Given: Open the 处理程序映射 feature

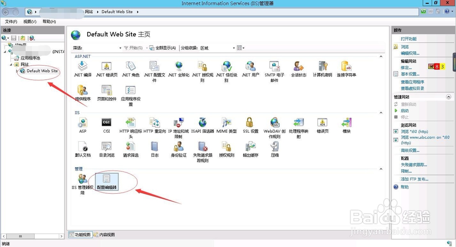Looking at the screenshot, I should tap(299, 128).
